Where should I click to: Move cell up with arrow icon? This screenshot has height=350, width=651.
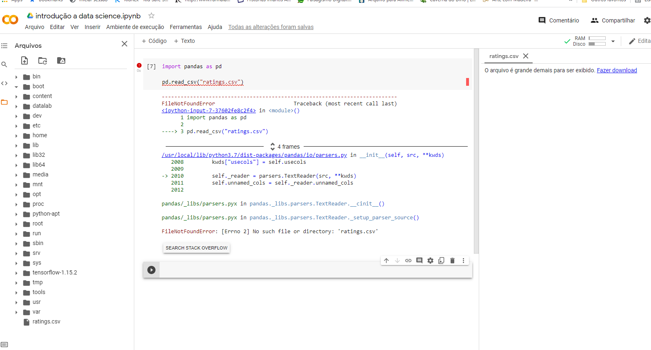386,261
